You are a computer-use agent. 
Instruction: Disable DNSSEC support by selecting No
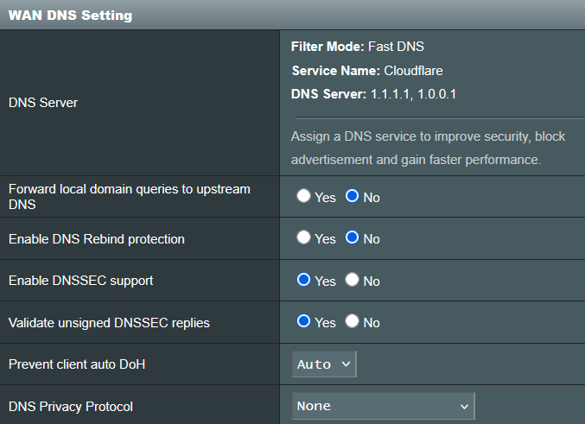tap(352, 280)
